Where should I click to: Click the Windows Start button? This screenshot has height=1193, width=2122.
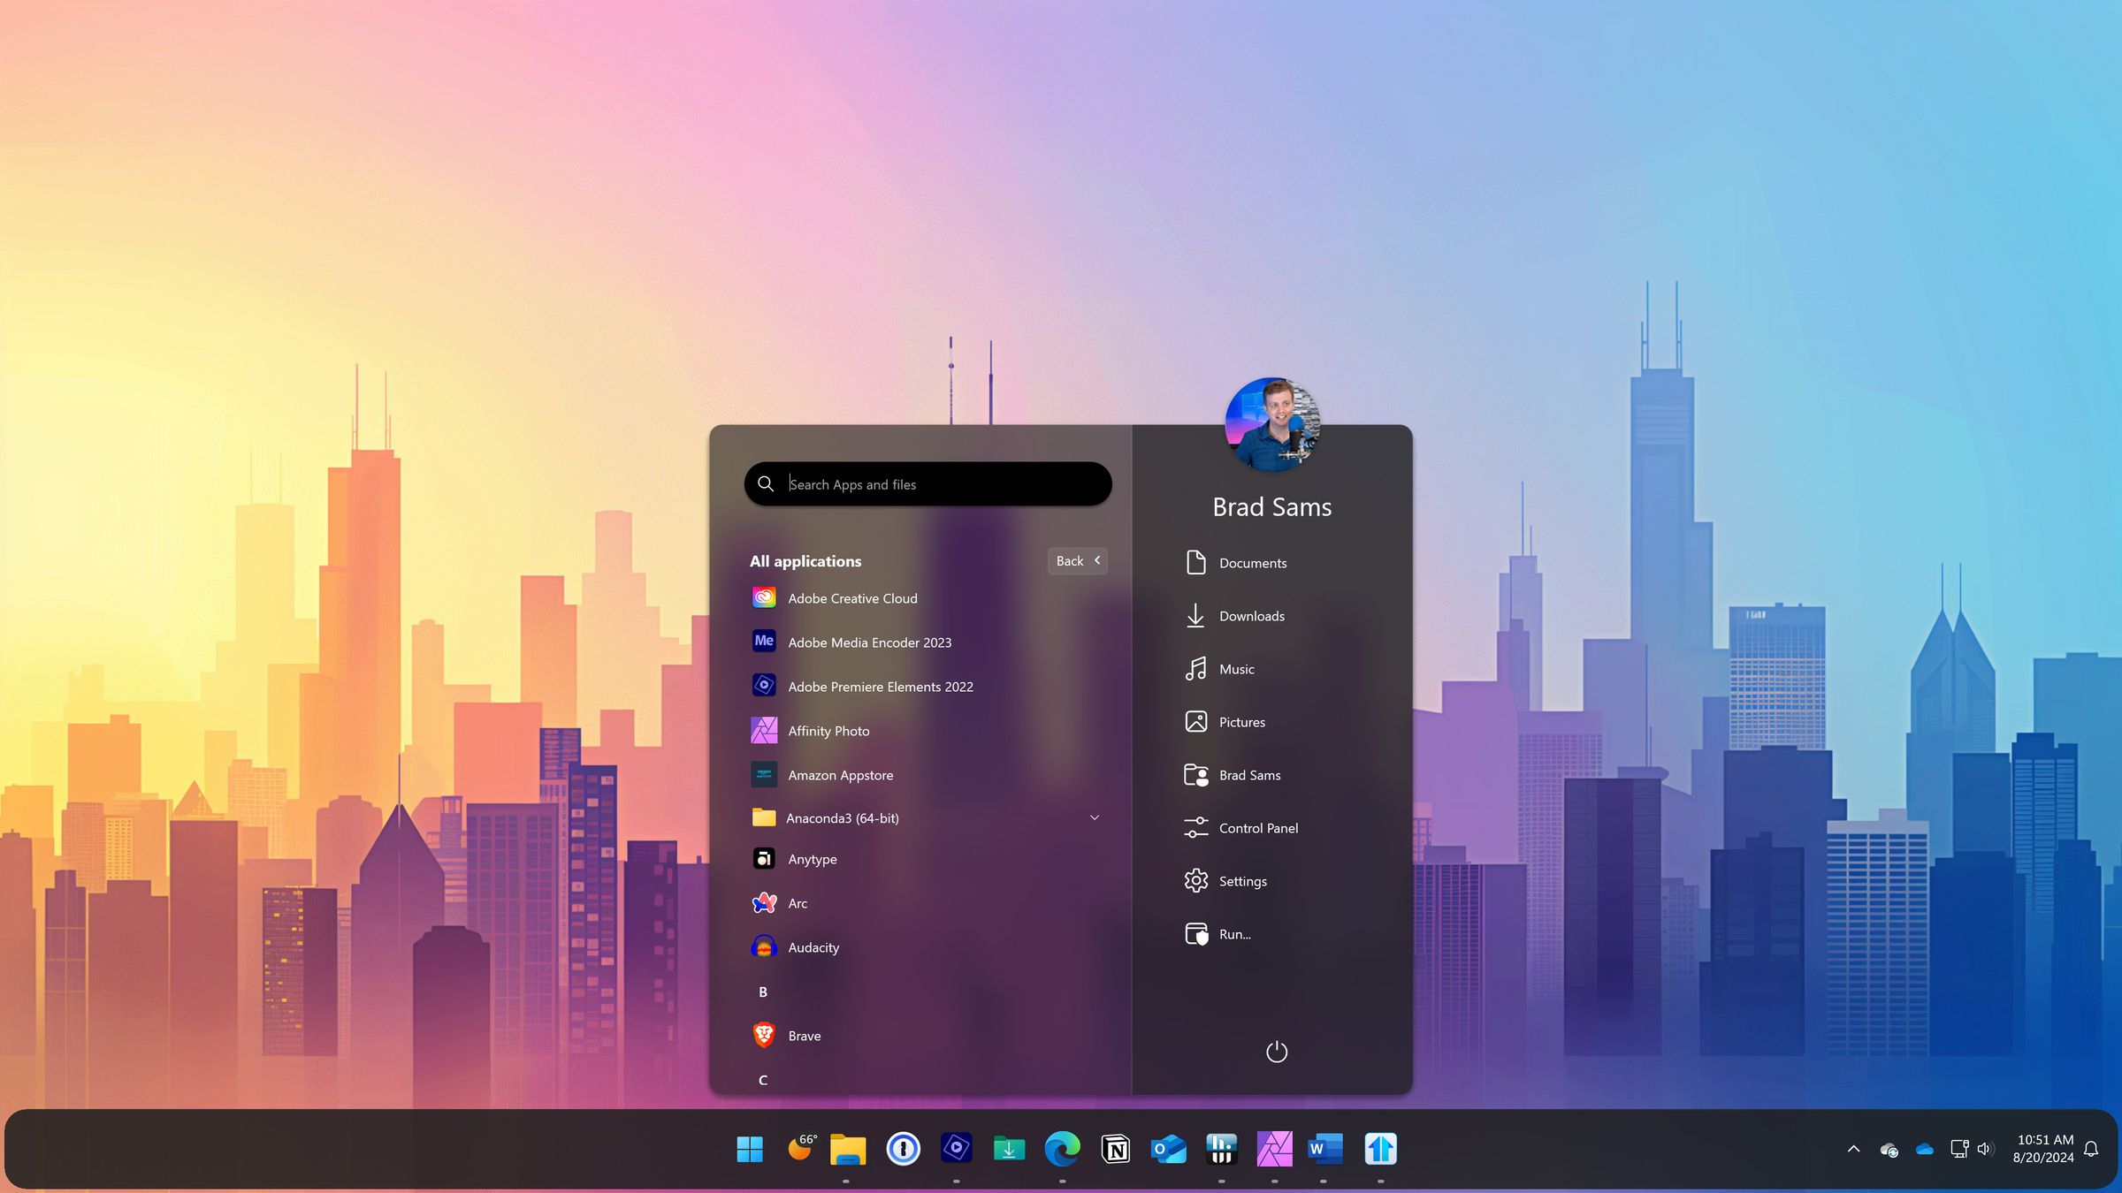coord(750,1149)
